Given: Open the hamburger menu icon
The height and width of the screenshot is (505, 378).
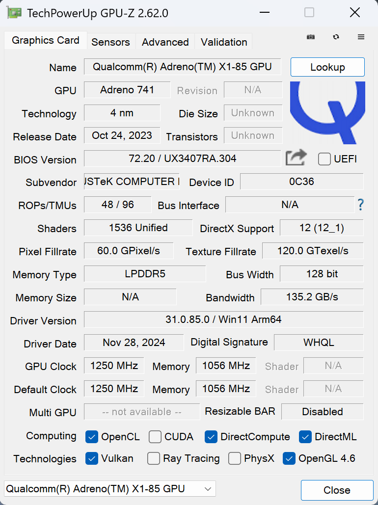Looking at the screenshot, I should tap(361, 37).
